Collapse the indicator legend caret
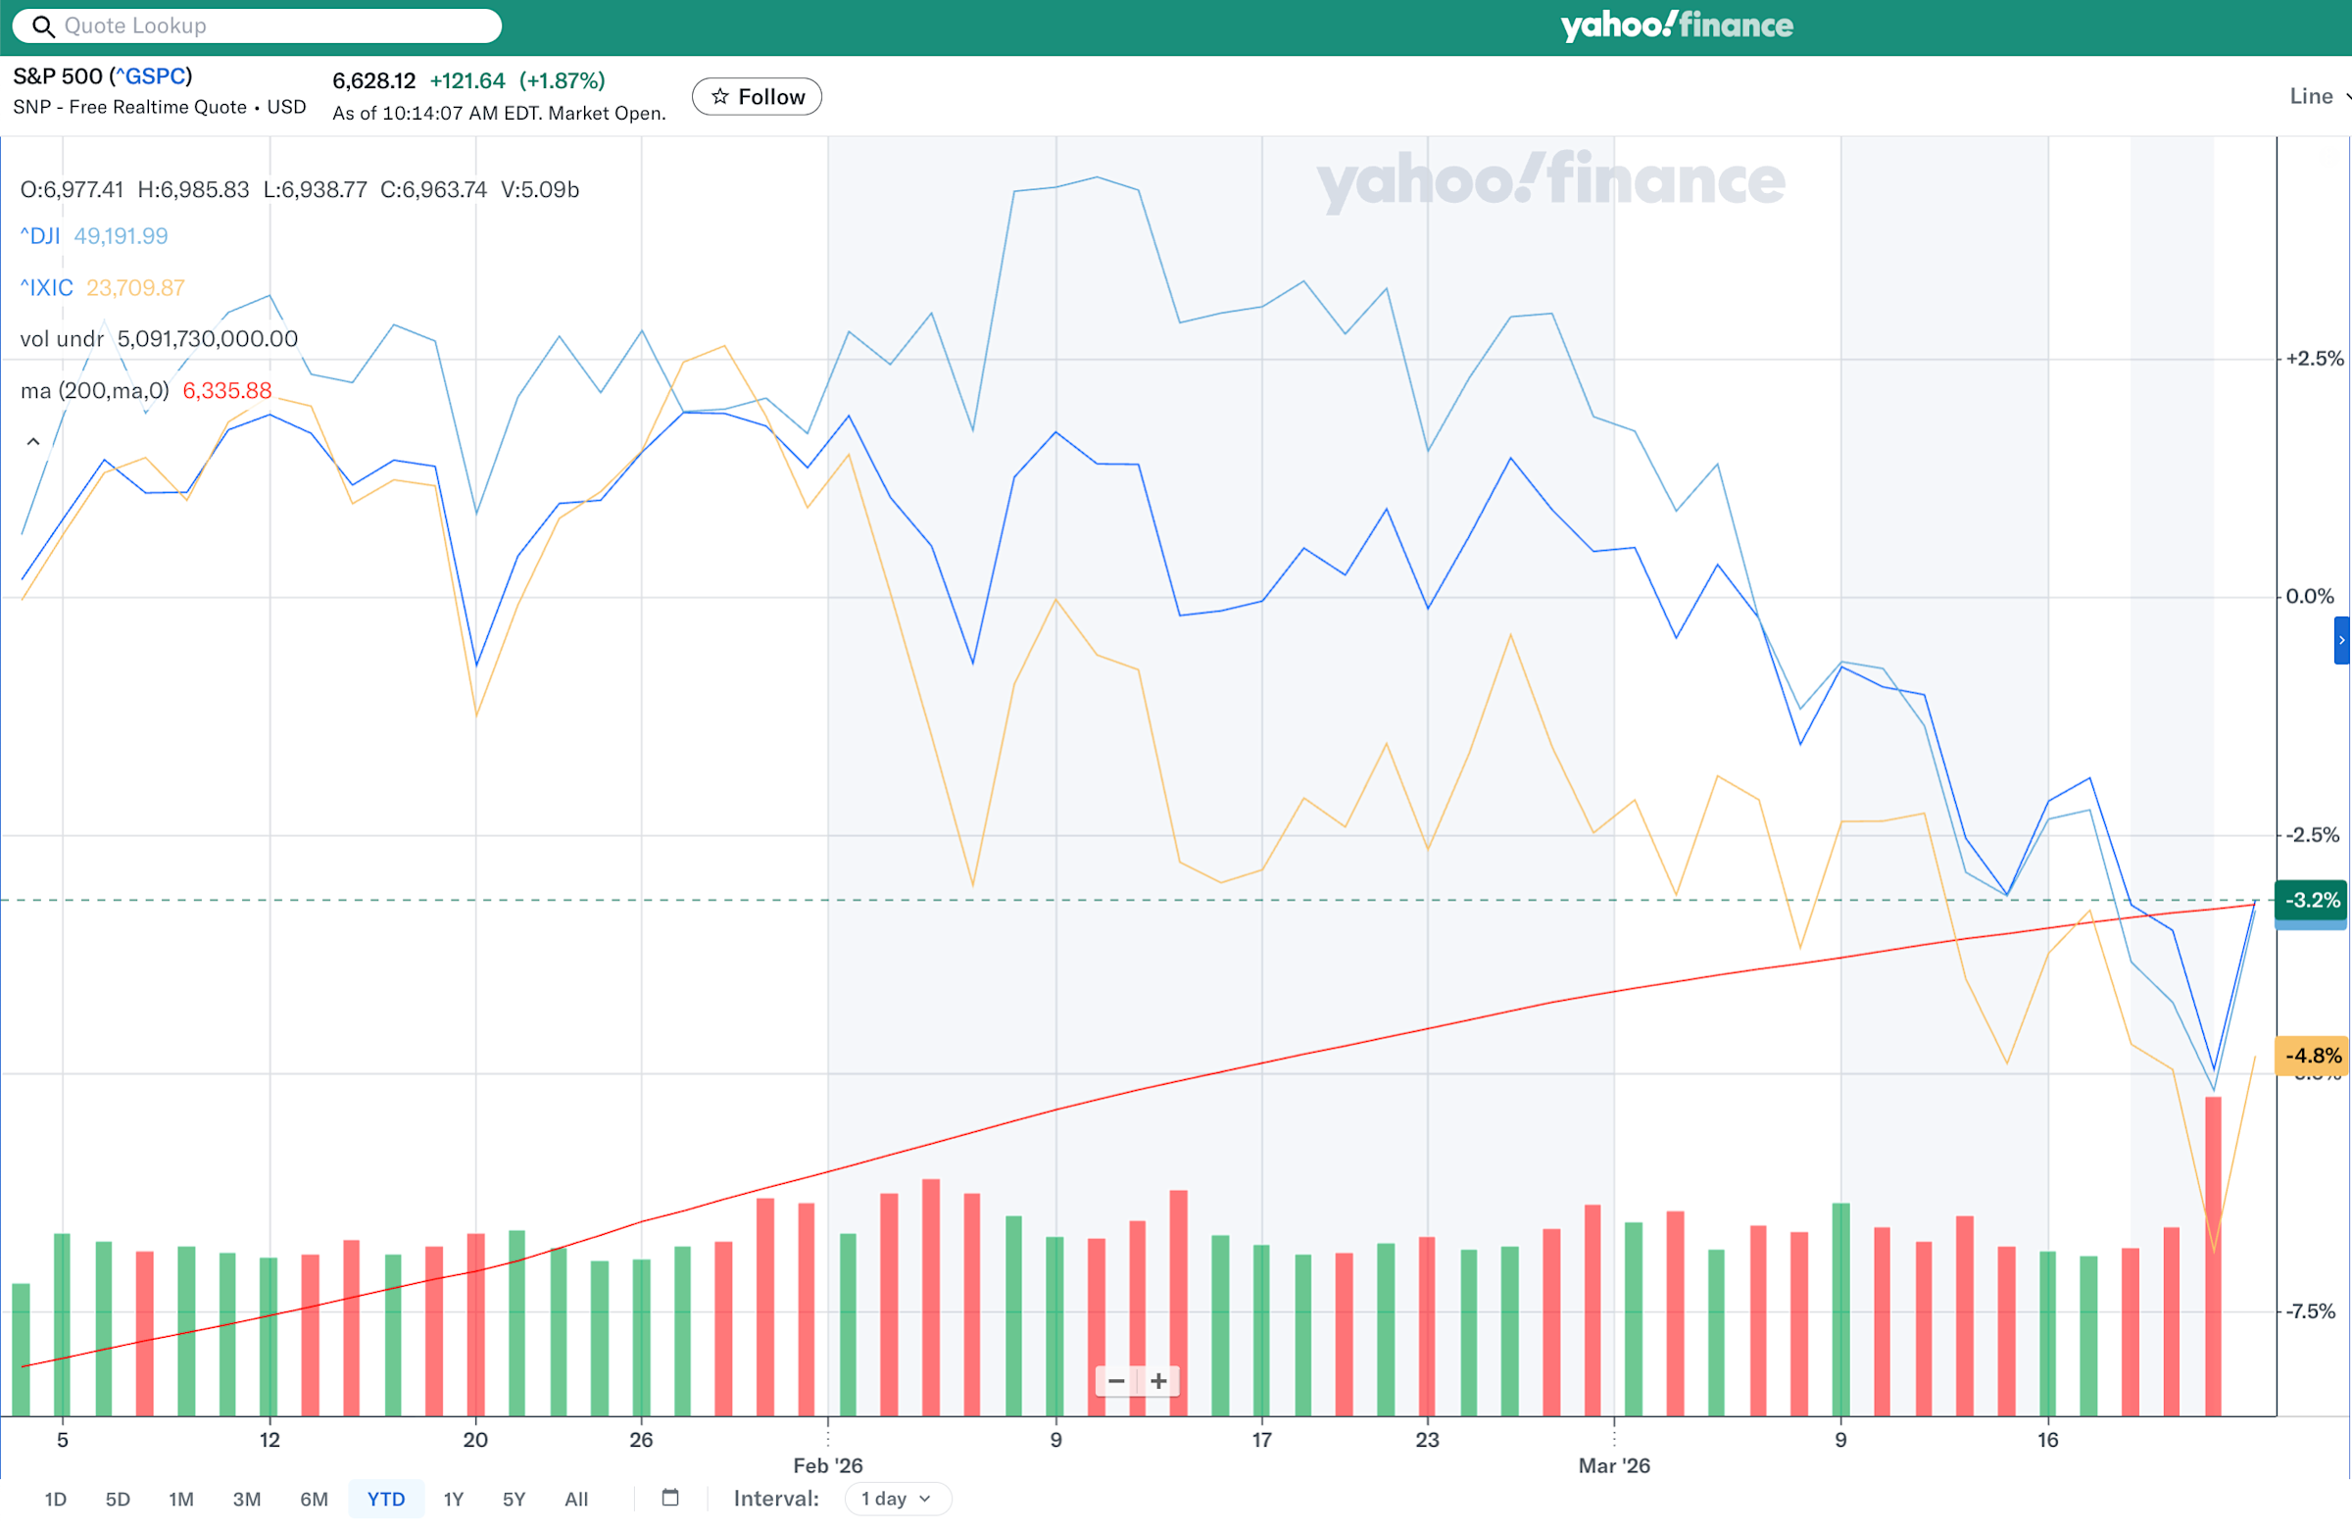This screenshot has height=1531, width=2352. point(32,442)
